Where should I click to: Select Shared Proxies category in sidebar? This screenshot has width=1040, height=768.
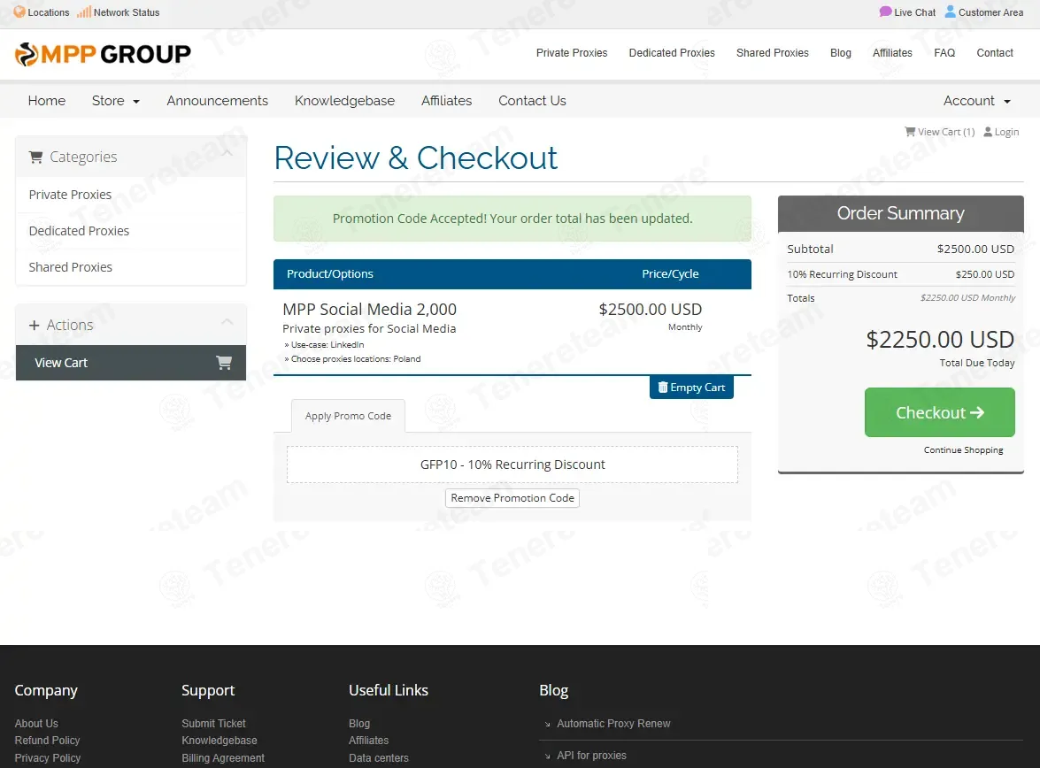(131, 266)
